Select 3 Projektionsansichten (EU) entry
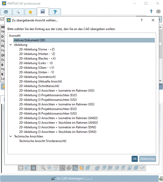Screen dimensions: 163x182 click(x=48, y=95)
